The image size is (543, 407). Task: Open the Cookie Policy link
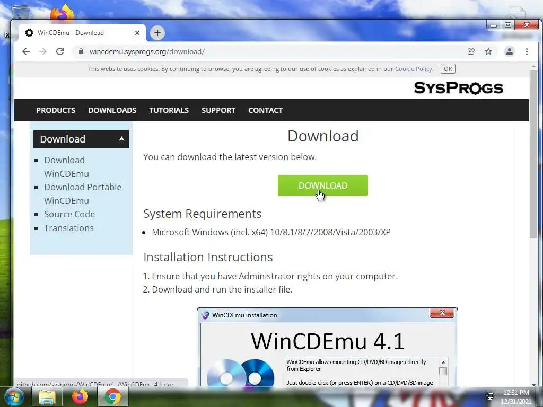[414, 69]
